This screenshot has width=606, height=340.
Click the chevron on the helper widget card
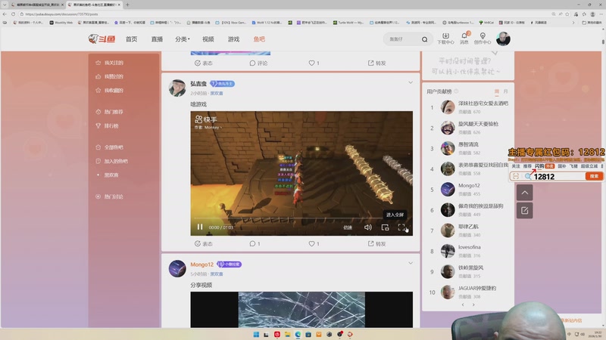(x=495, y=53)
